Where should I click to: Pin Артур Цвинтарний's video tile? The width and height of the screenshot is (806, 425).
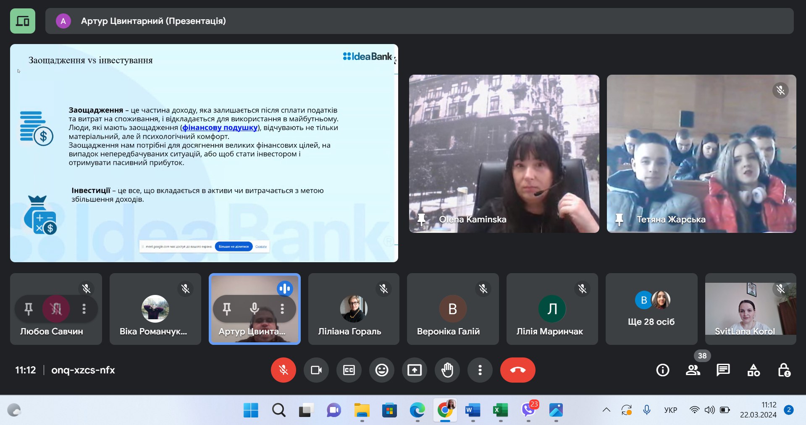[x=227, y=309]
